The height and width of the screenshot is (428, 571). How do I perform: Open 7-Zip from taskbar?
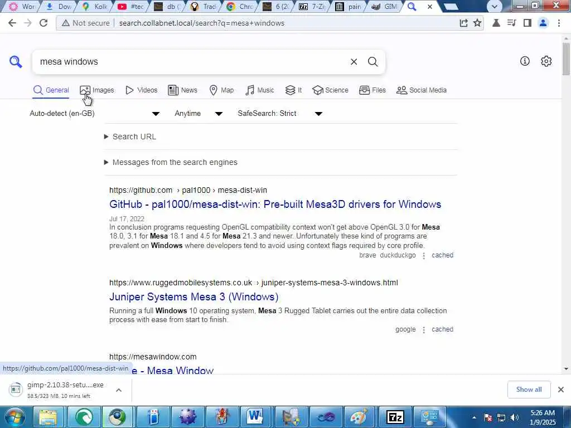(x=395, y=417)
